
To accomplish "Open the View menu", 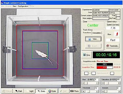I will point(15,6).
